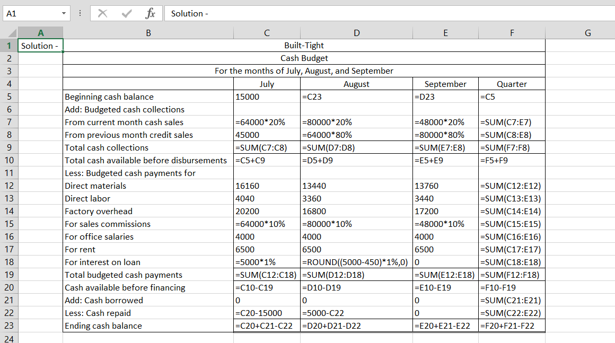Select column C header
615x343 pixels.
(x=267, y=33)
